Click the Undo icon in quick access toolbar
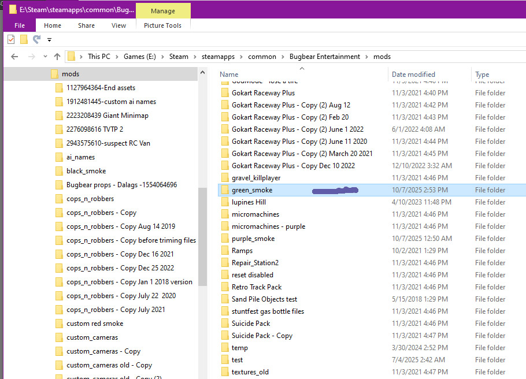This screenshot has height=379, width=526. 36,39
